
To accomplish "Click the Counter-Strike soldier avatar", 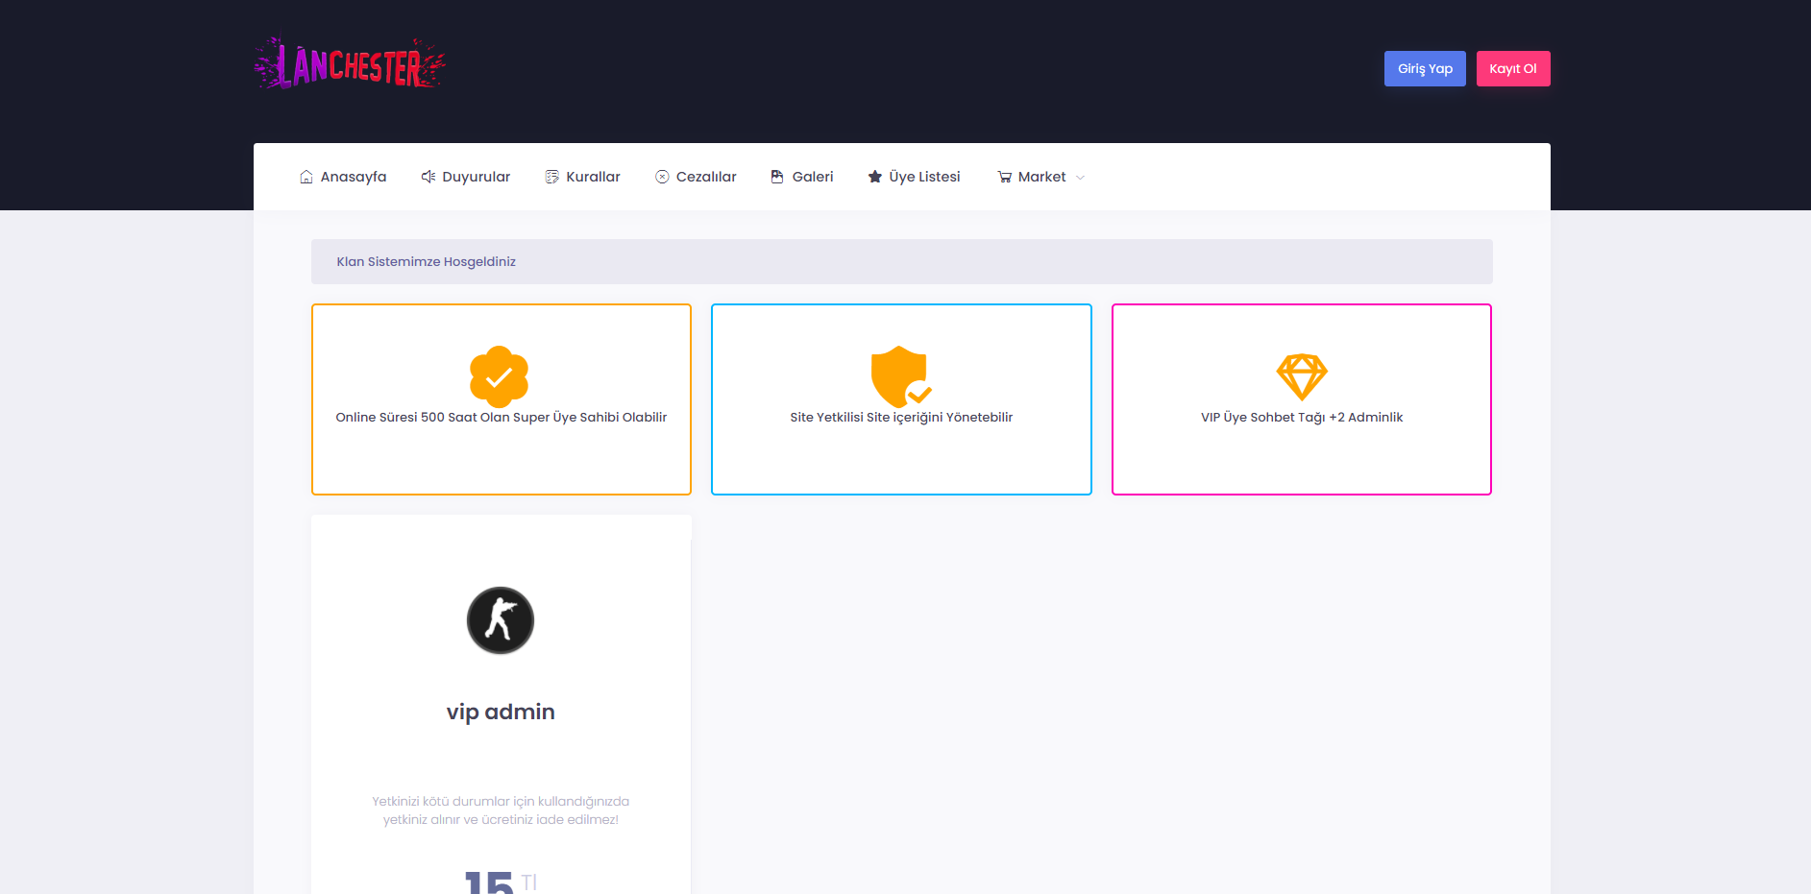I will point(501,620).
